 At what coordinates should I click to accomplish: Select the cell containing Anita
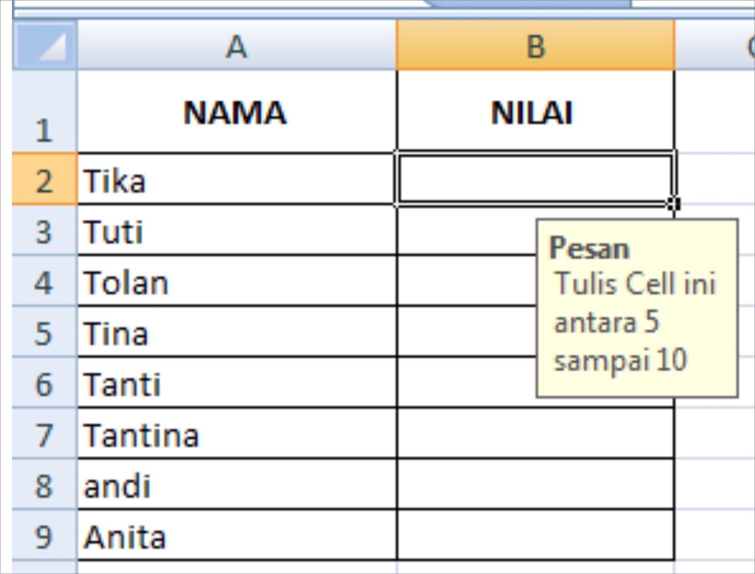pos(236,536)
